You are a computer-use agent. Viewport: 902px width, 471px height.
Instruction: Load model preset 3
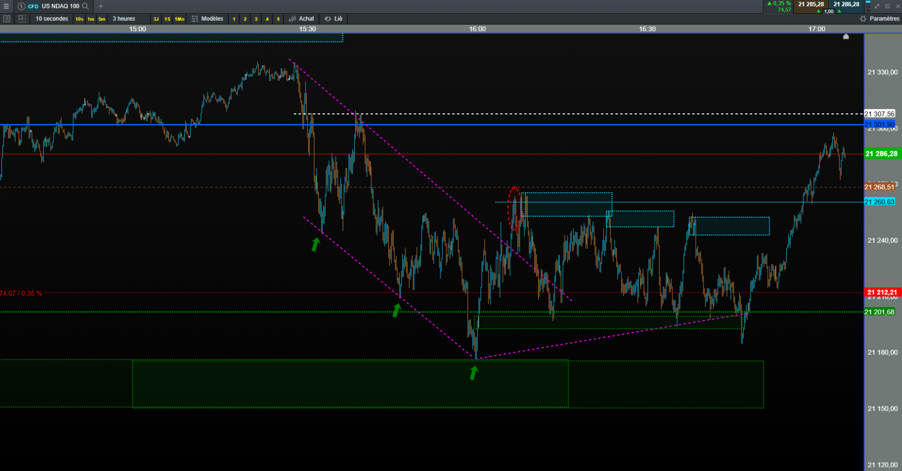(x=256, y=19)
